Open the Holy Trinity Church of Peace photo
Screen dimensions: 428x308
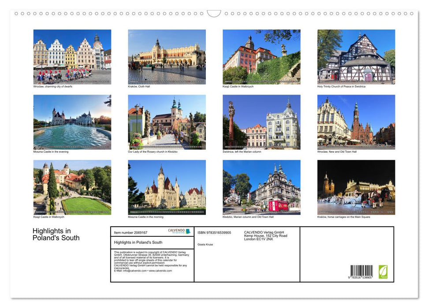coord(356,56)
